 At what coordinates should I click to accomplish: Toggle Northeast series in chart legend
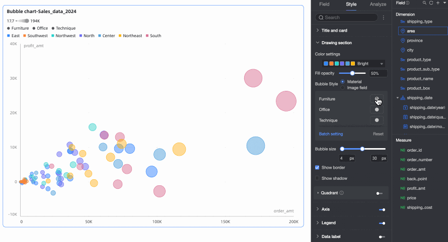tap(130, 36)
